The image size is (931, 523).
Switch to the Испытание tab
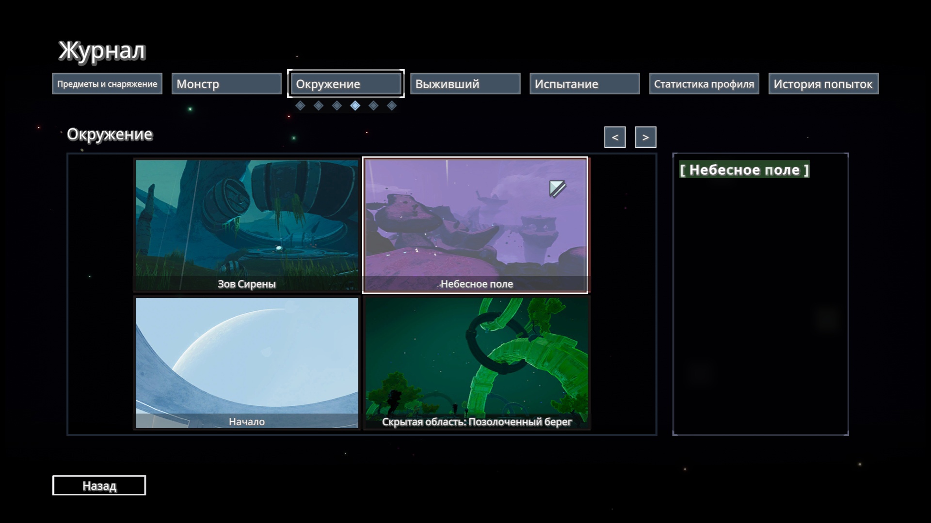pos(585,84)
